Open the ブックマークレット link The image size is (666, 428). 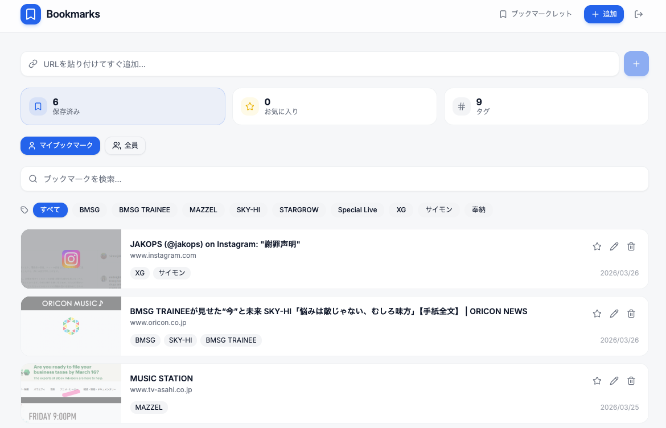click(536, 14)
